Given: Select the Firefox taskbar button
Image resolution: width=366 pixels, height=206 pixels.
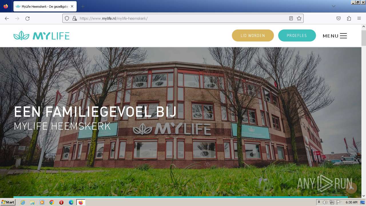Looking at the screenshot, I should point(81,202).
